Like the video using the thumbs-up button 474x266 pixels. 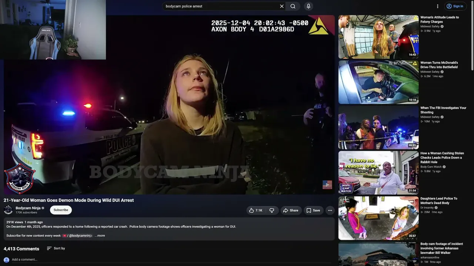point(256,210)
